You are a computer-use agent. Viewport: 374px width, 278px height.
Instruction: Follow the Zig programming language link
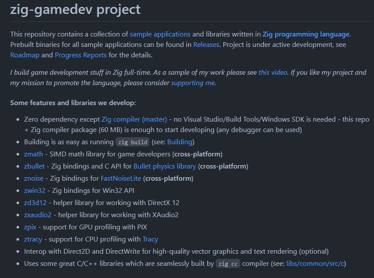(306, 34)
